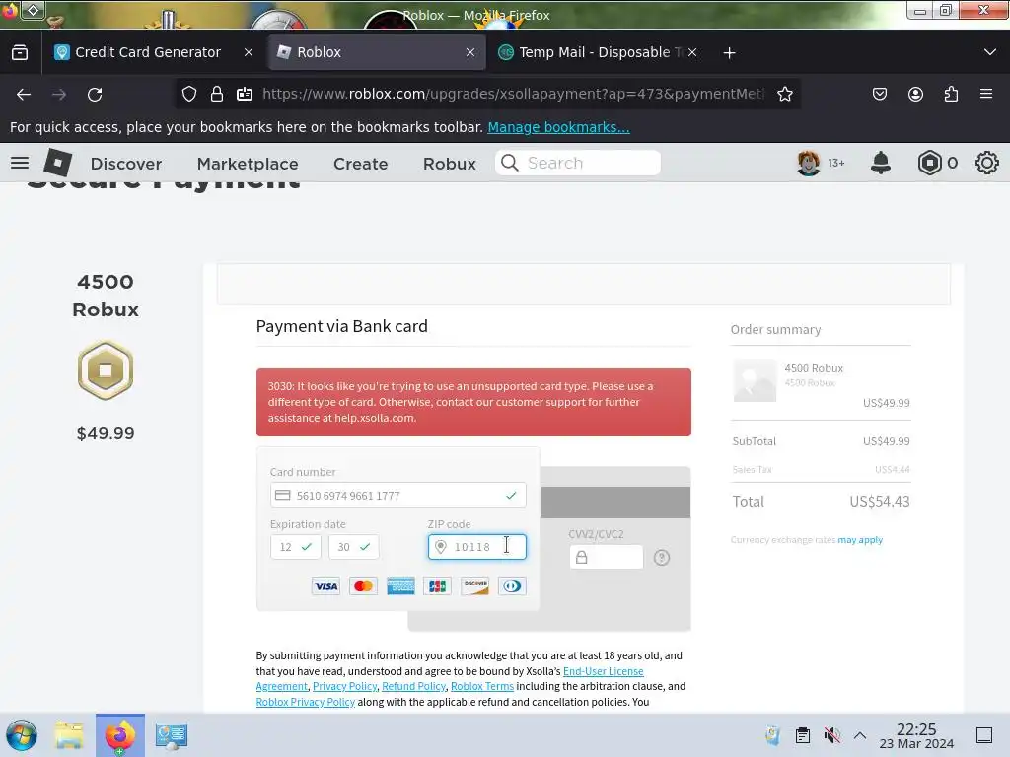Open Marketplace in Roblox navigation
The image size is (1010, 757).
[248, 164]
